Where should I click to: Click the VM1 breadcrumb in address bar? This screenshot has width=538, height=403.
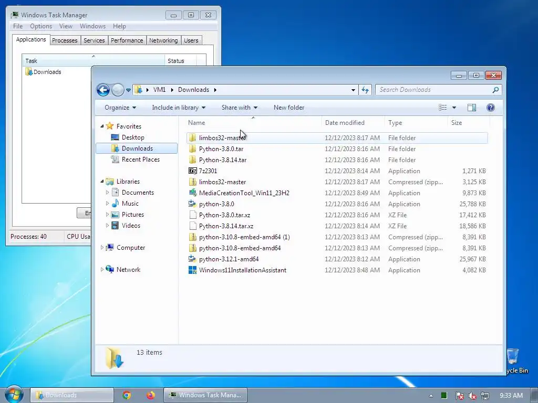[159, 90]
